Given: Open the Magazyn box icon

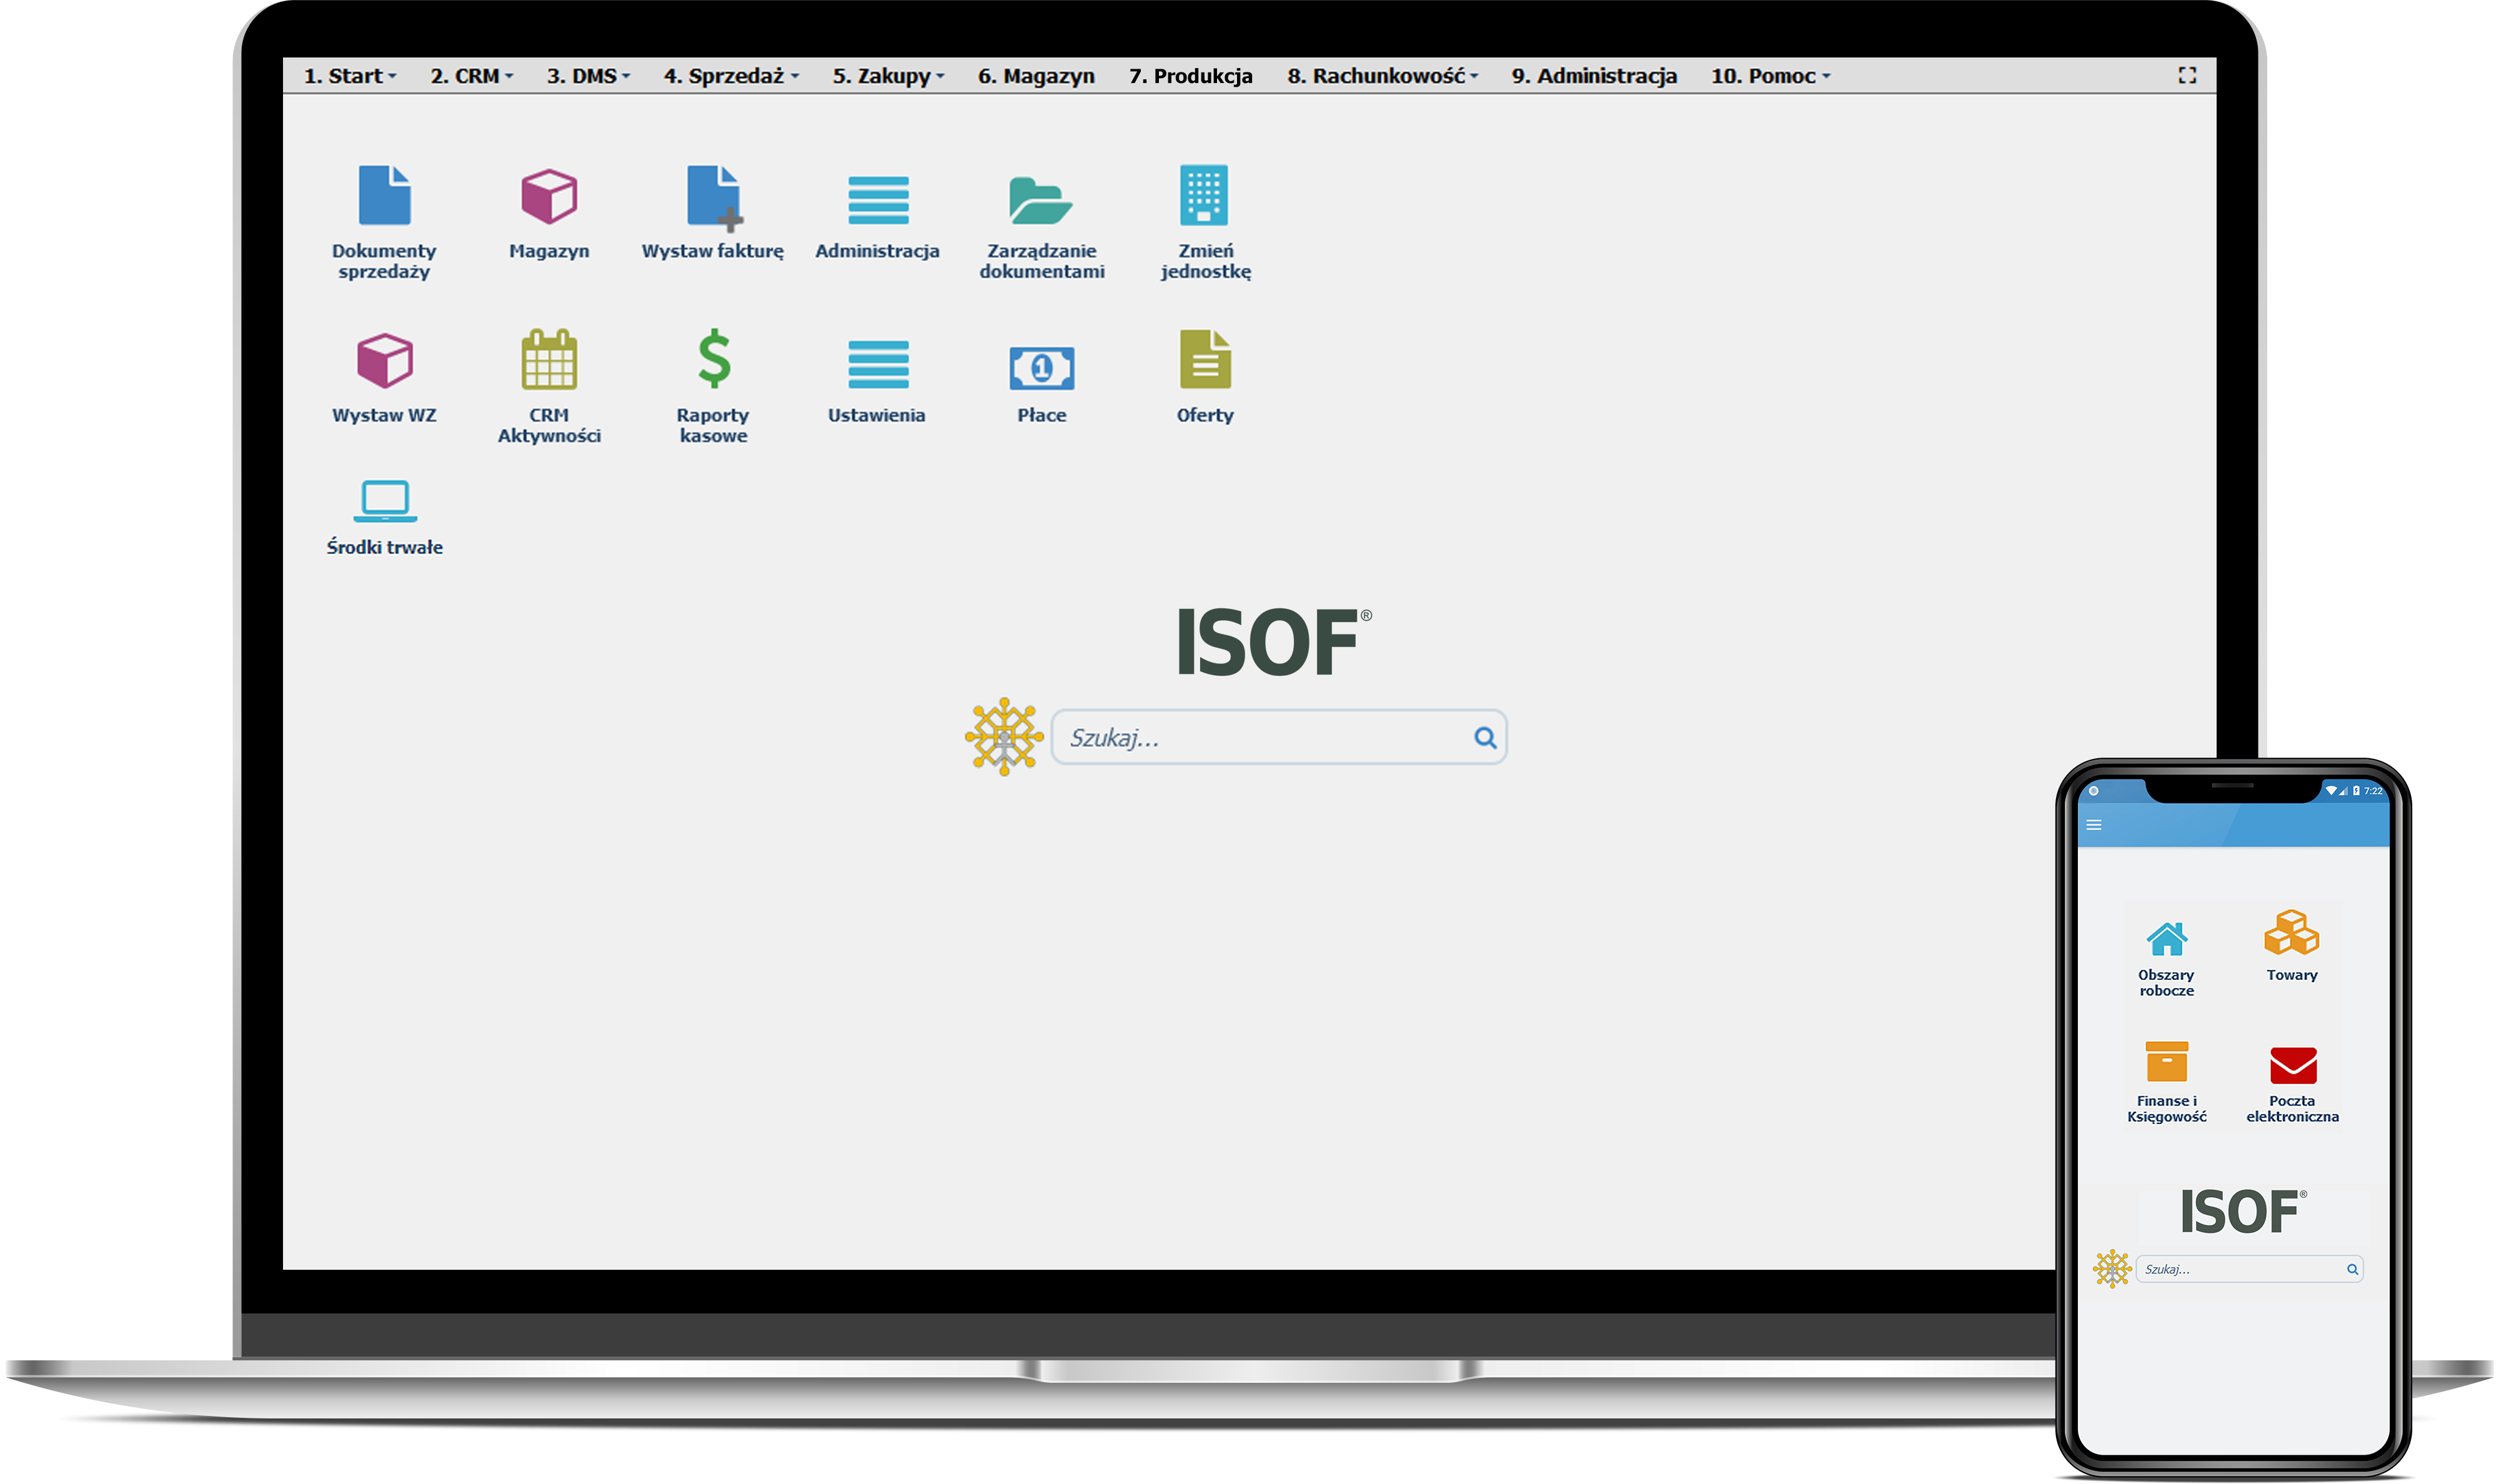Looking at the screenshot, I should click(549, 196).
